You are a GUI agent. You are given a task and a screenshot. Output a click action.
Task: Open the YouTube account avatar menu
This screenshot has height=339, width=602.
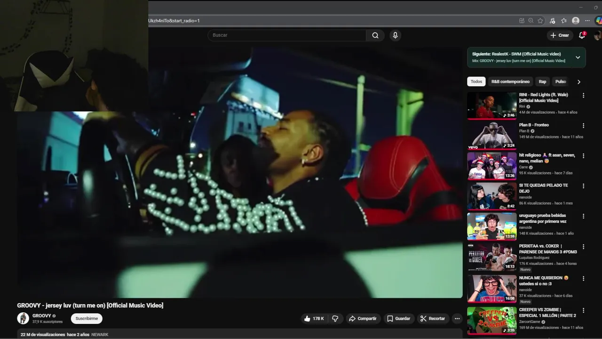tap(597, 35)
